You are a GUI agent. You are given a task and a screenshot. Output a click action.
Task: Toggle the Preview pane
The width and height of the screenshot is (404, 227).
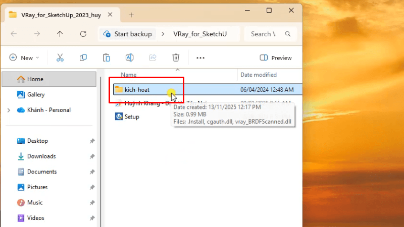276,58
